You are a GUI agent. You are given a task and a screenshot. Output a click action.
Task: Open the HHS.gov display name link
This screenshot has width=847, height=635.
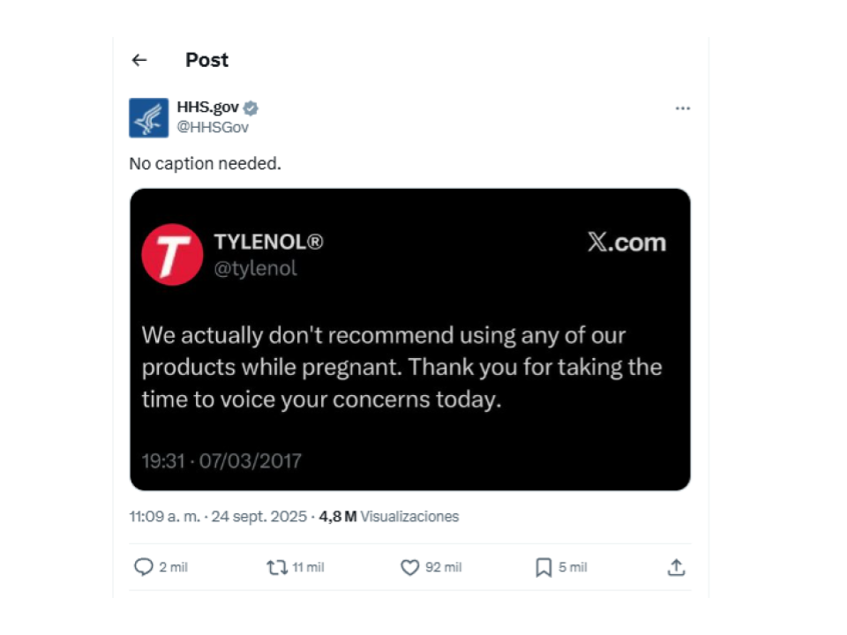coord(207,108)
